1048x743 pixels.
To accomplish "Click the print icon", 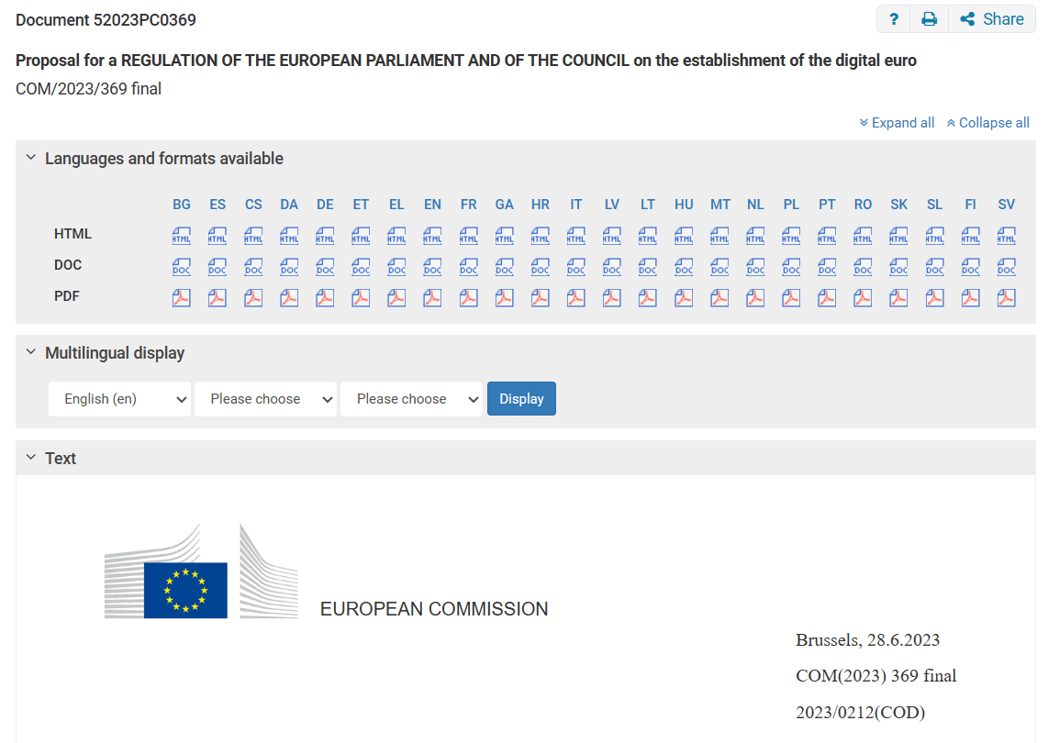I will click(929, 19).
